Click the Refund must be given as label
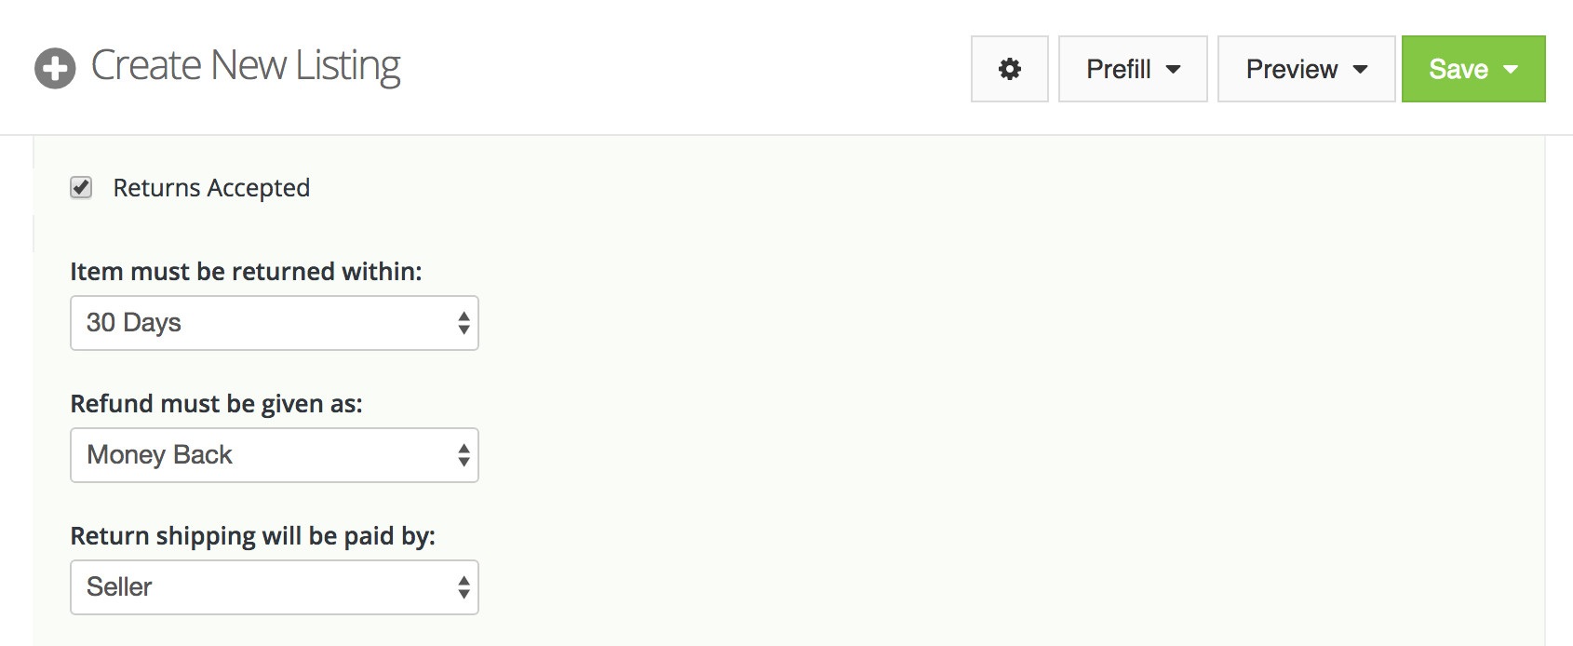The width and height of the screenshot is (1573, 646). coord(217,404)
